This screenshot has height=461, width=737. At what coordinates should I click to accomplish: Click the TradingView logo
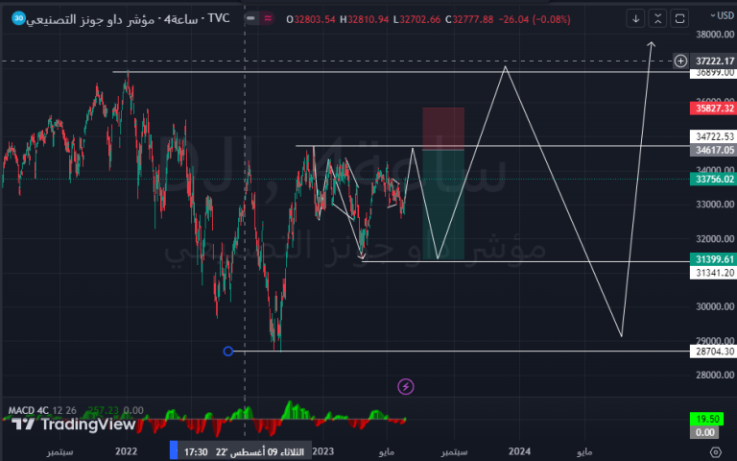[73, 425]
